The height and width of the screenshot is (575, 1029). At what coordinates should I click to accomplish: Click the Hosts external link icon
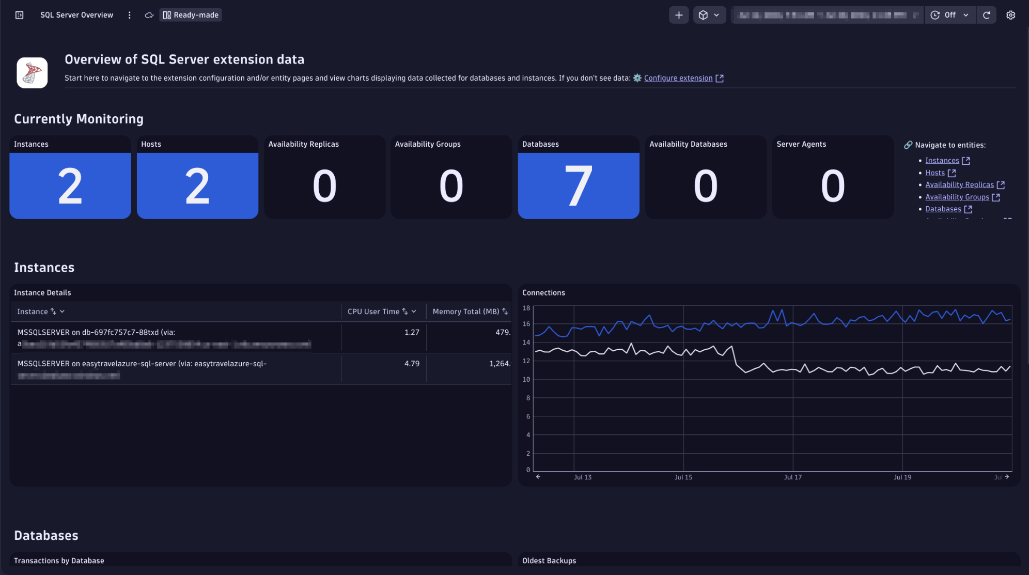(952, 173)
